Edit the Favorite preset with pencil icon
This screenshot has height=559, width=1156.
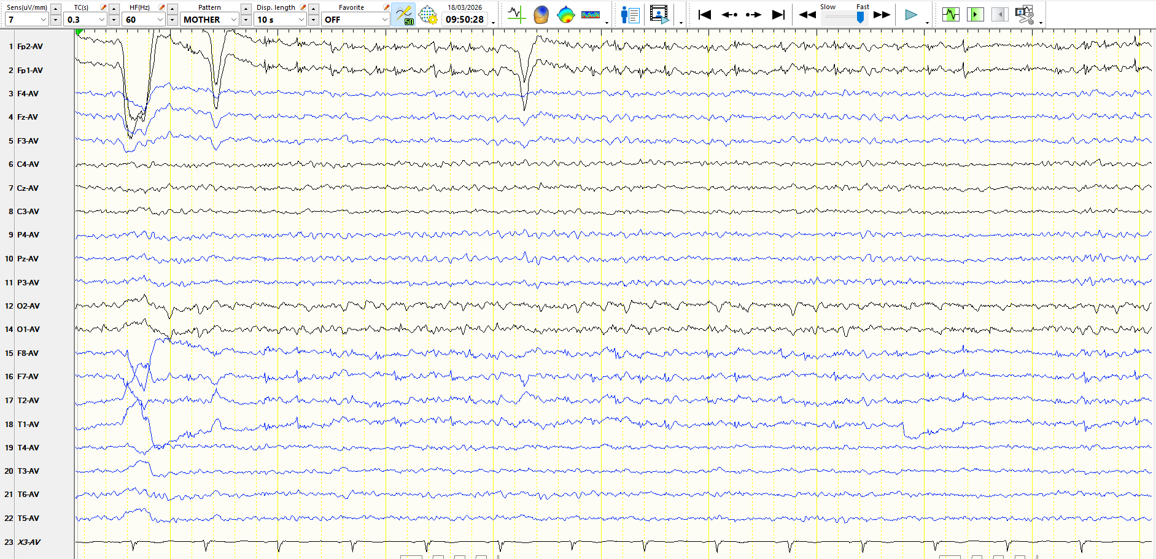pyautogui.click(x=386, y=7)
